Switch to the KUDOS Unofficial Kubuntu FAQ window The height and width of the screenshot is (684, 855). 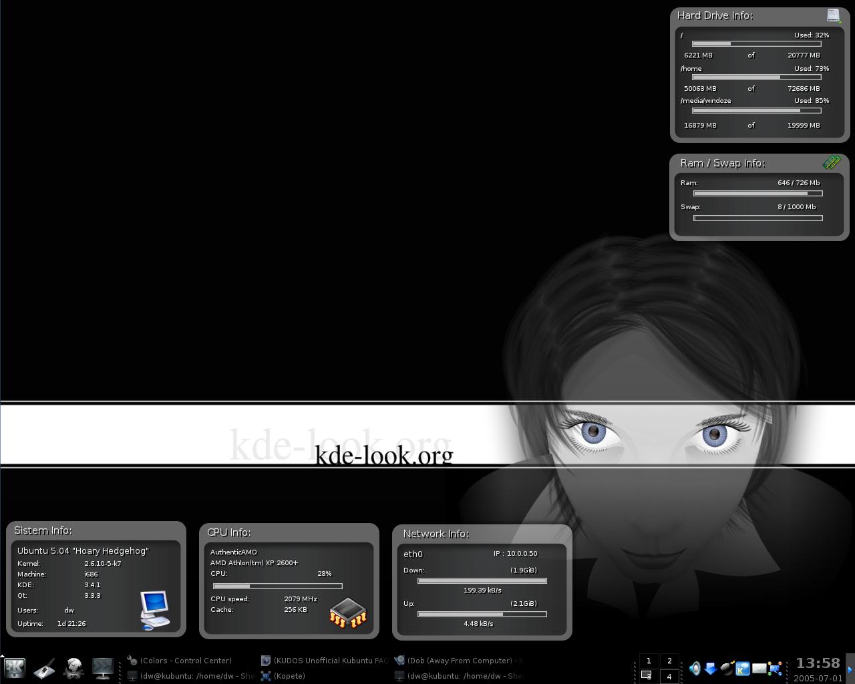coord(325,660)
